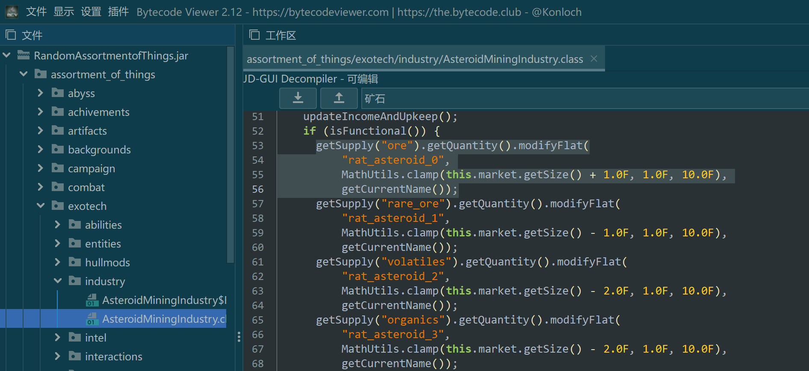Expand the abilities folder
This screenshot has height=371, width=809.
pyautogui.click(x=58, y=224)
